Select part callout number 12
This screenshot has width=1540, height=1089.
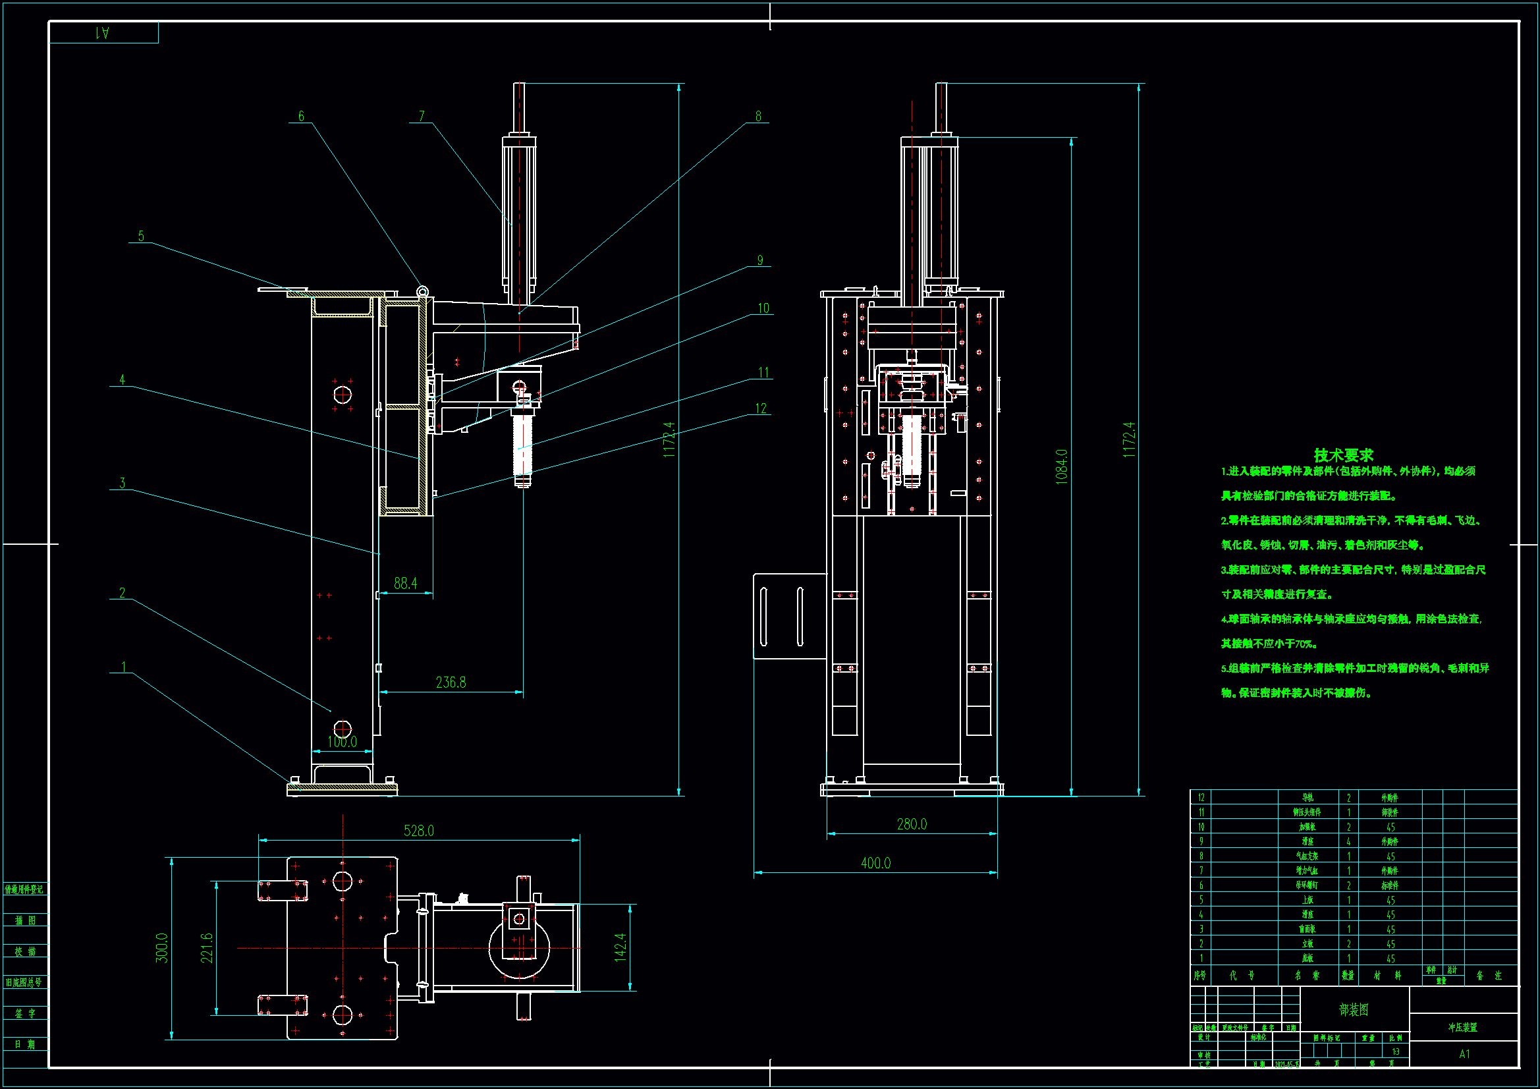pyautogui.click(x=760, y=408)
